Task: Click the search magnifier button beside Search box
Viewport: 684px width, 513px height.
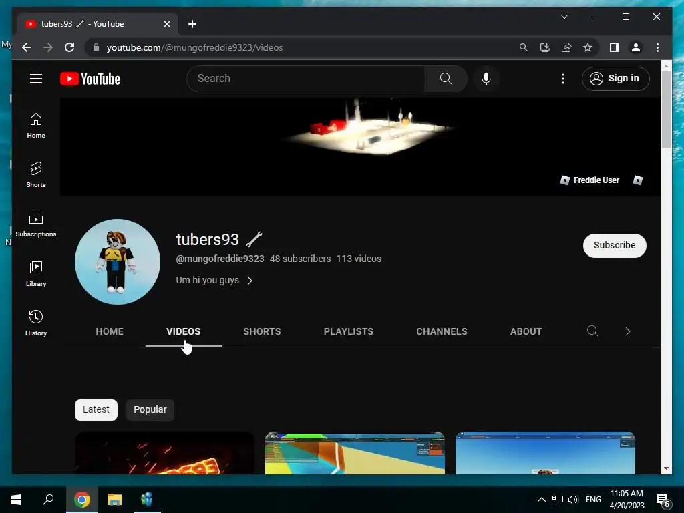Action: click(x=446, y=79)
